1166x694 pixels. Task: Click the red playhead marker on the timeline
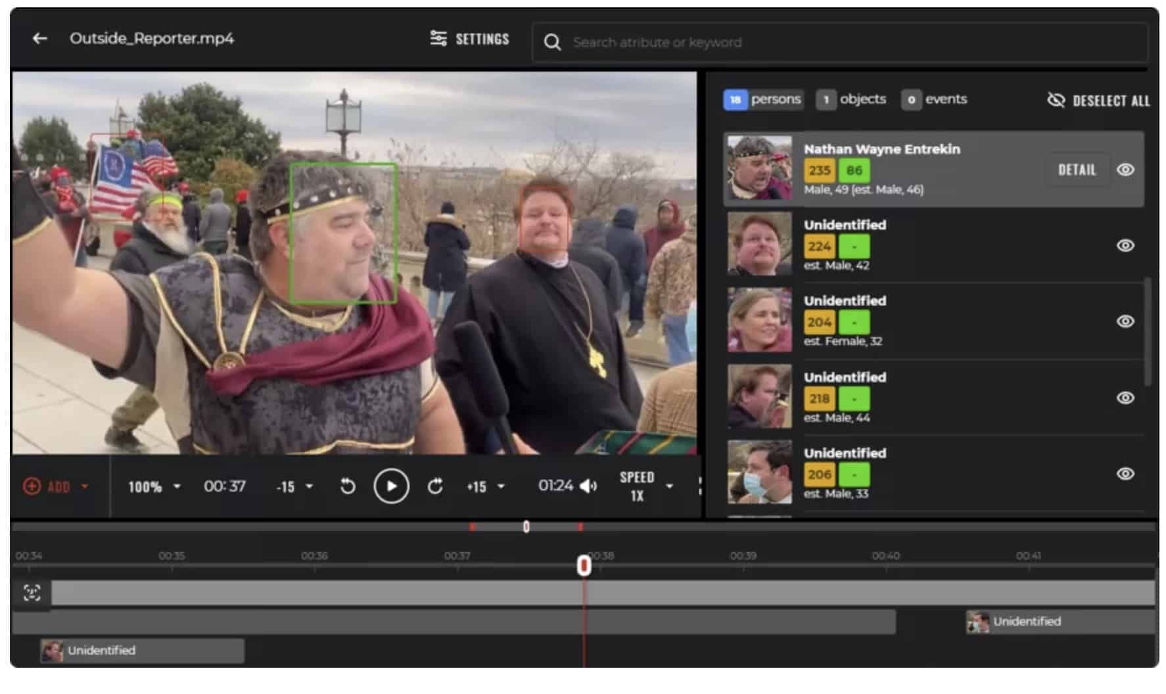click(x=582, y=565)
